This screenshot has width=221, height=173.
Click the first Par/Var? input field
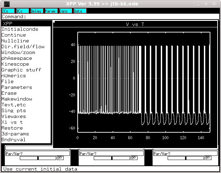point(38,154)
